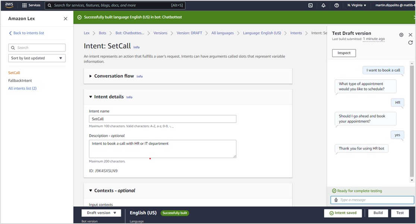Open the help question mark icon
This screenshot has height=224, width=416.
(337, 5)
